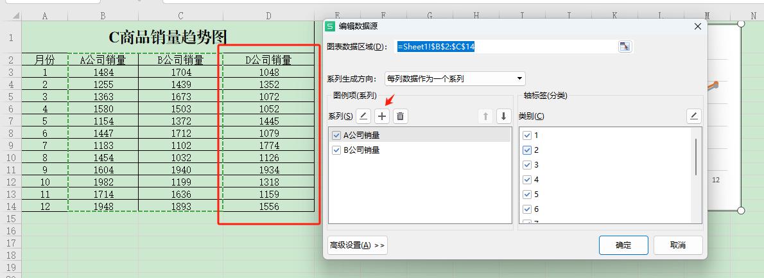This screenshot has height=278, width=764.
Task: Click cell with value 1712
Action: pos(181,133)
